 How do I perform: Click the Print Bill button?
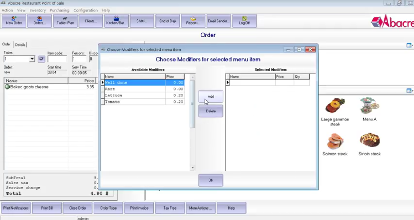point(47,208)
